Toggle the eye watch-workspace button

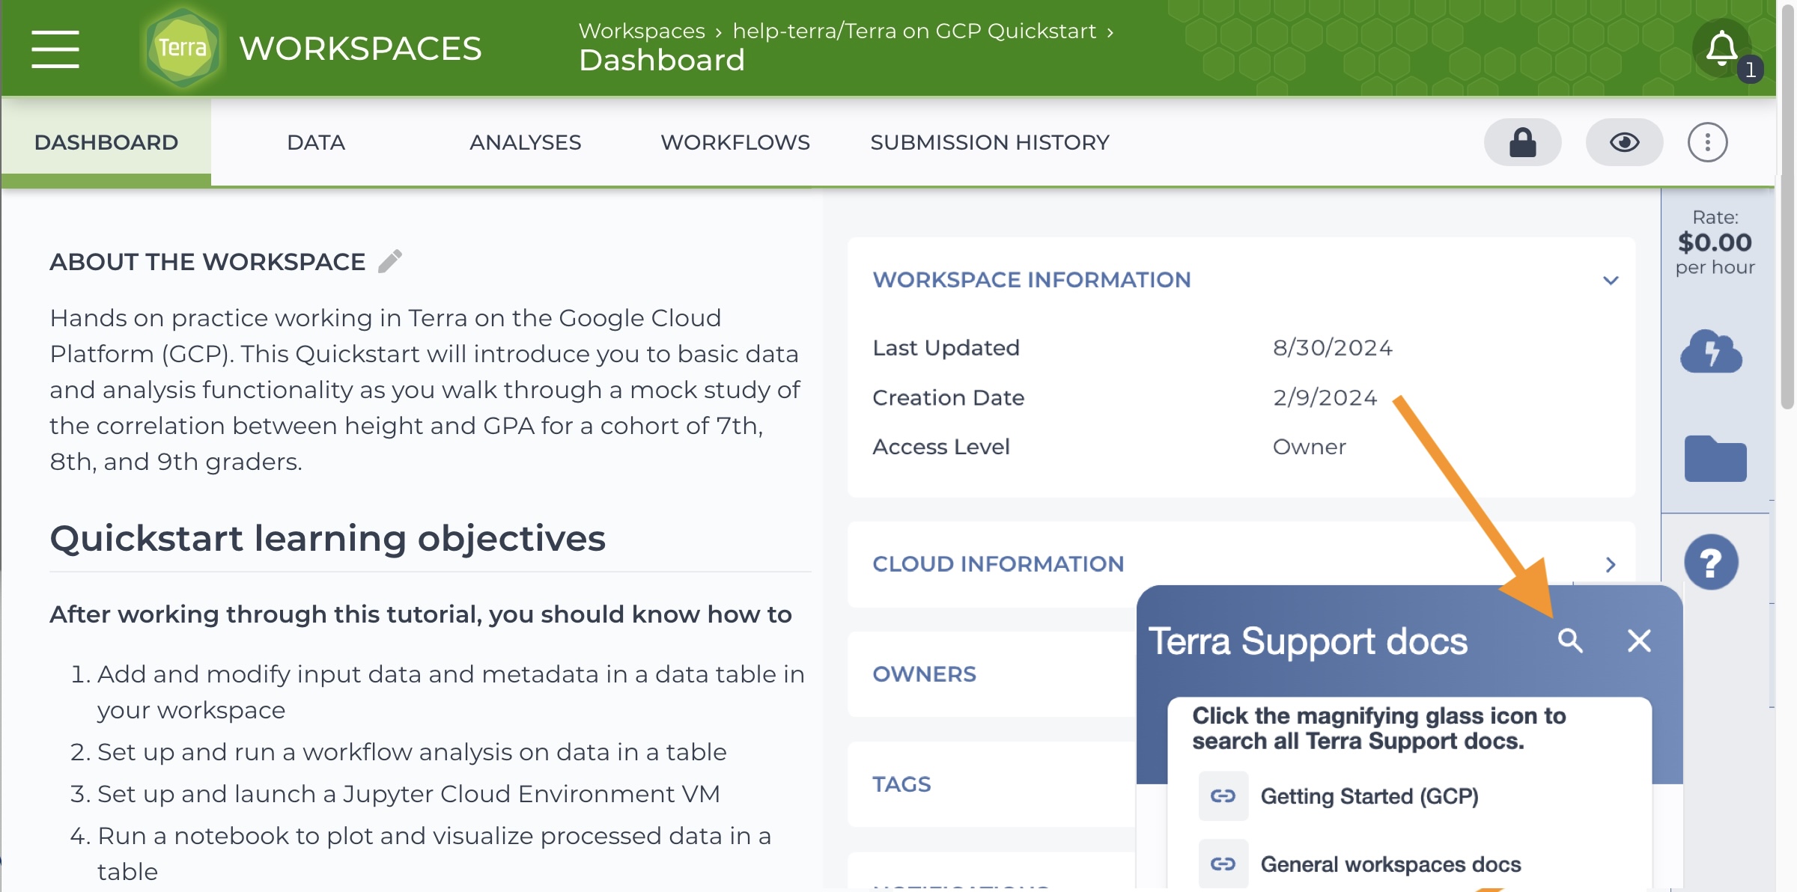click(x=1624, y=142)
